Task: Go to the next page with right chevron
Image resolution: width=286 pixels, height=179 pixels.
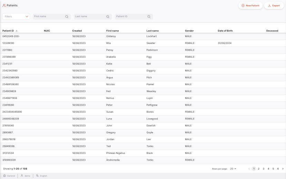Action: click(x=283, y=169)
